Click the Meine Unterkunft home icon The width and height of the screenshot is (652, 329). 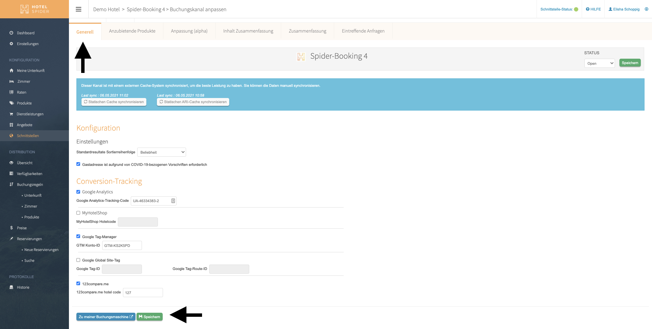[x=11, y=71]
